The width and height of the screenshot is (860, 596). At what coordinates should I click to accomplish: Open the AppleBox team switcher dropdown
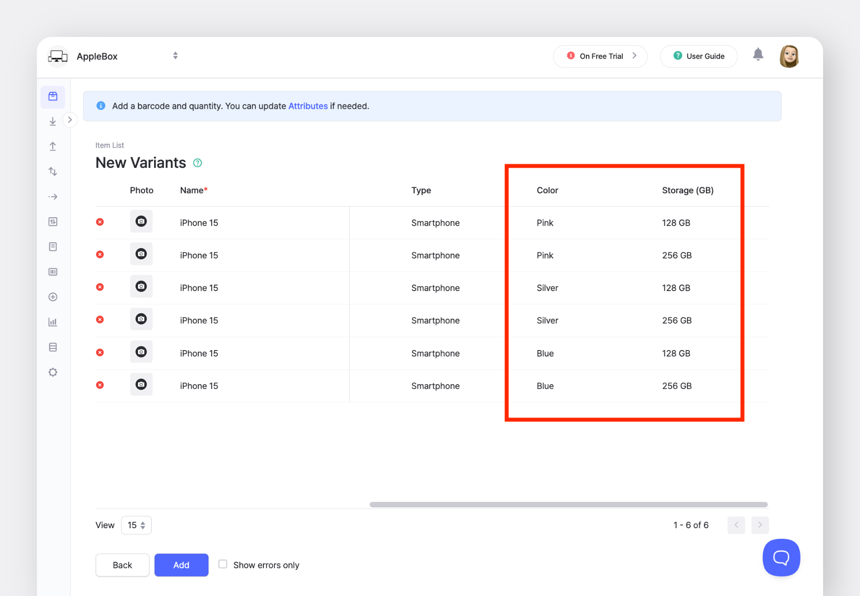point(175,56)
